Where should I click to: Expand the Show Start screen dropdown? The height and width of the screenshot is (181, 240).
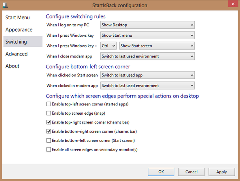point(157,46)
